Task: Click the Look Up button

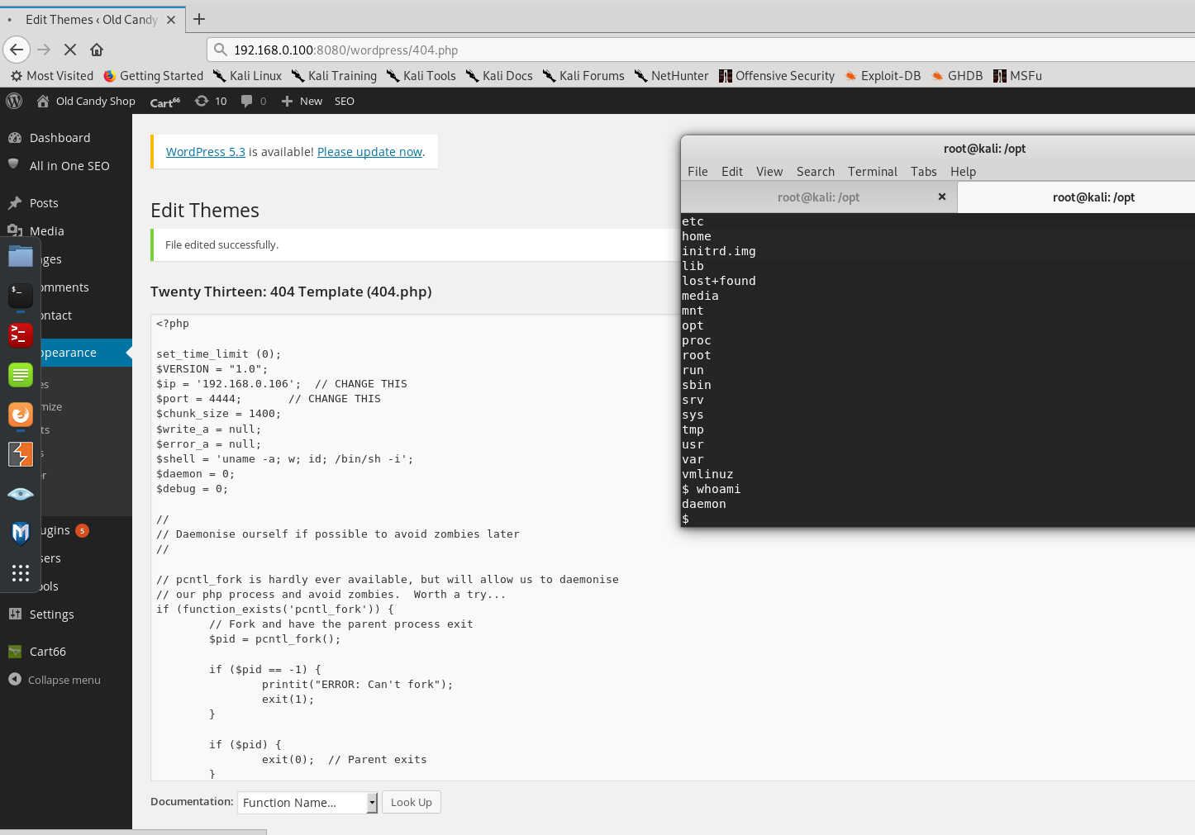Action: [x=412, y=802]
